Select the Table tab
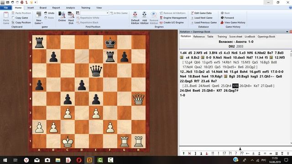The image size is (292, 164). coord(210,36)
